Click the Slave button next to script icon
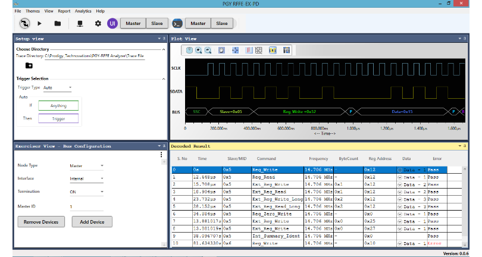This screenshot has width=482, height=257. (x=222, y=23)
